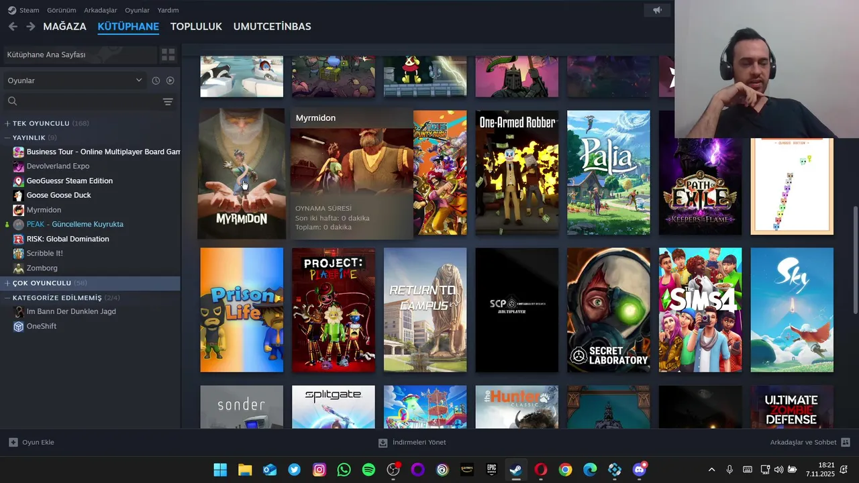The image size is (859, 483).
Task: Open the One-Armed Robber cover
Action: [x=517, y=172]
